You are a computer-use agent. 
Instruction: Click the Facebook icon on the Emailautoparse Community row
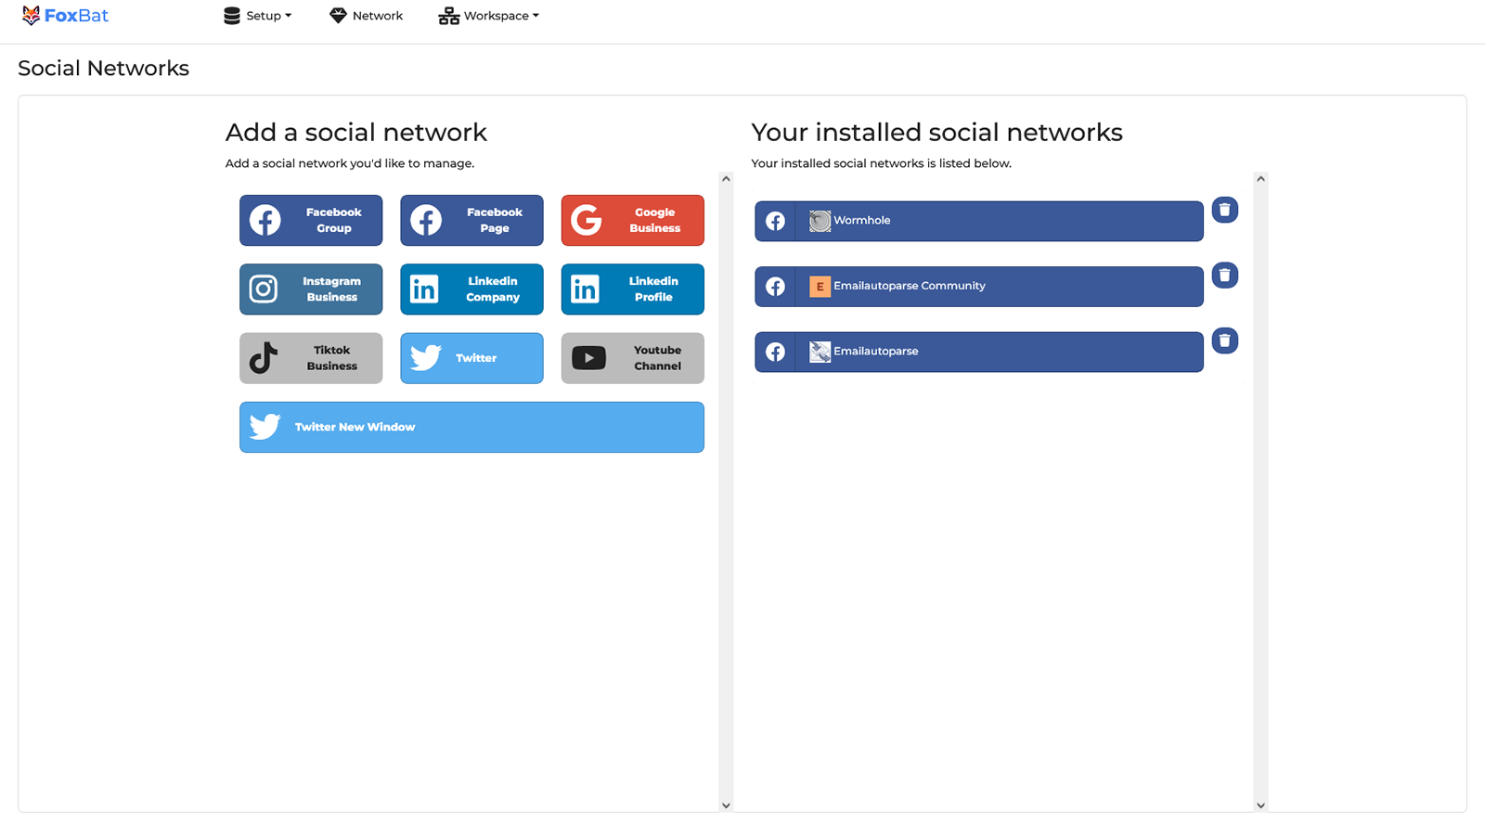[775, 287]
